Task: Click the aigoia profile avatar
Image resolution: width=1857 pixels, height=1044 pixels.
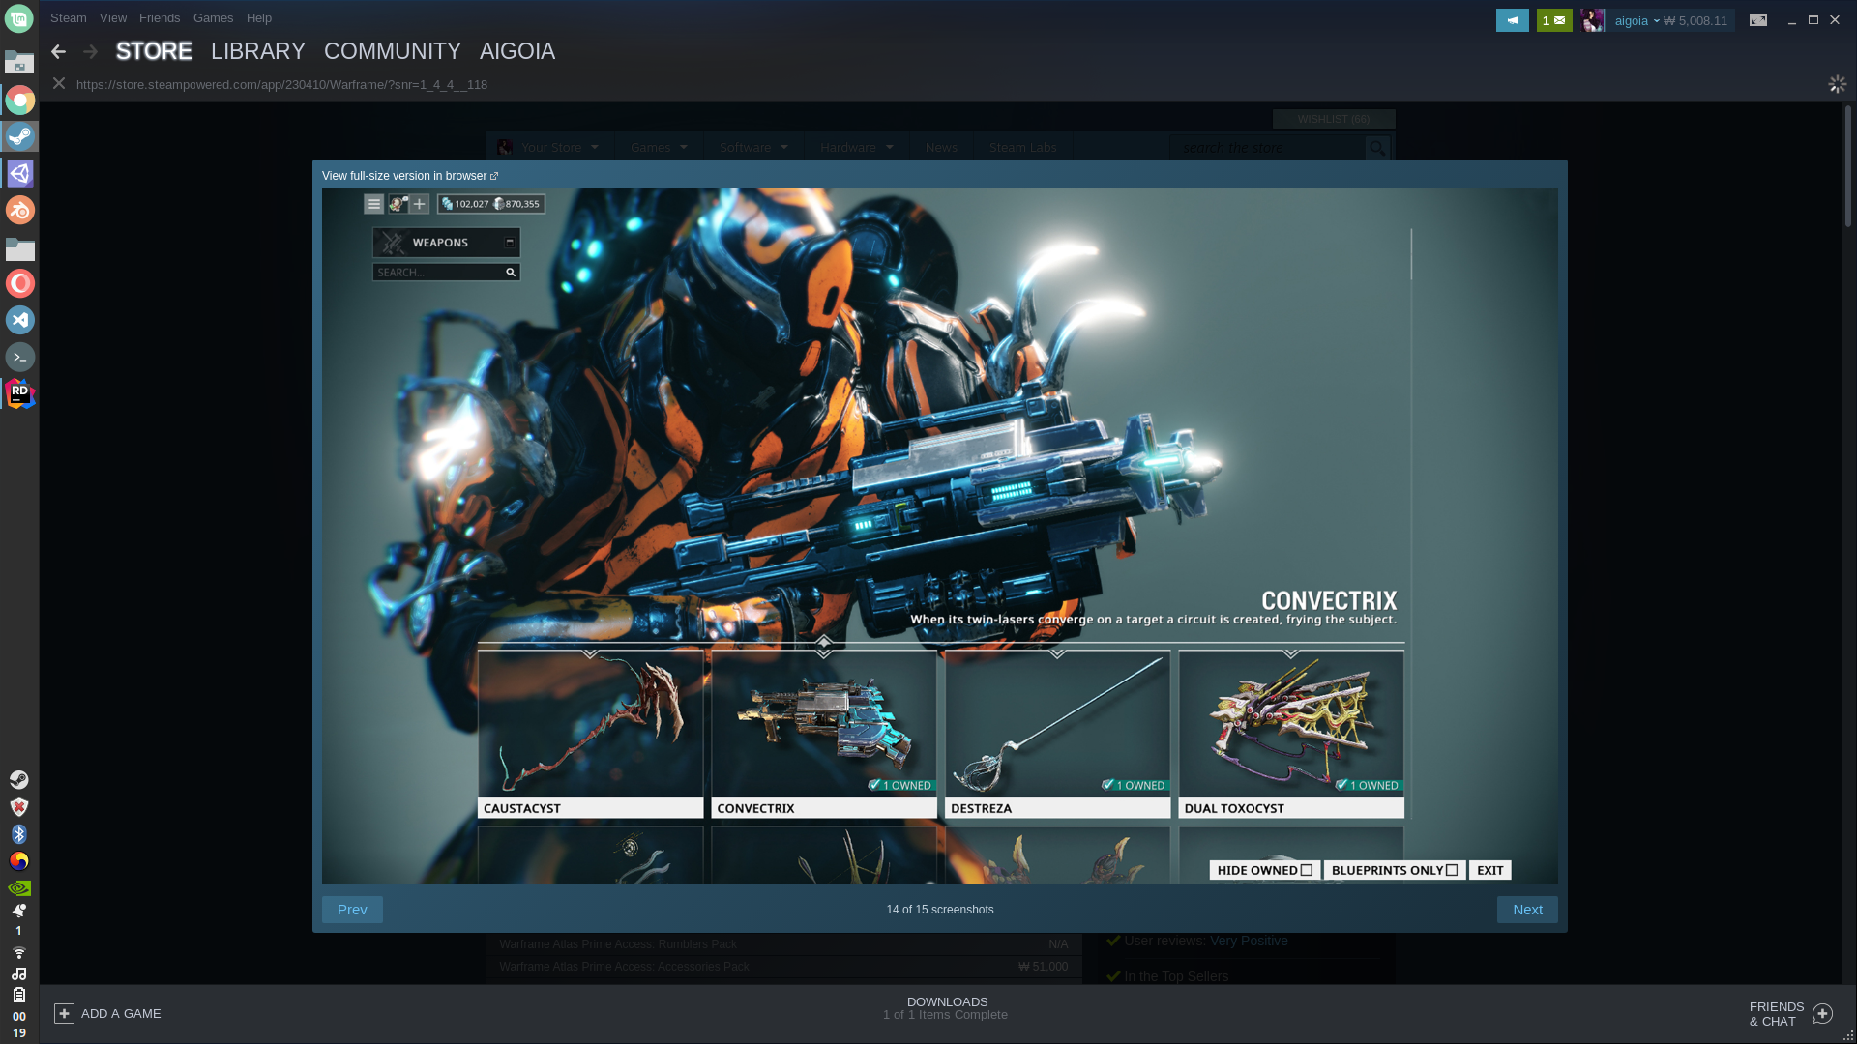Action: (x=1592, y=20)
